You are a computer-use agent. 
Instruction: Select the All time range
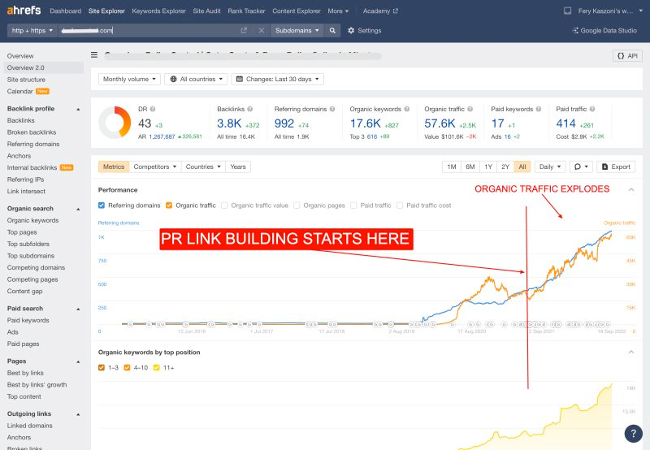522,167
